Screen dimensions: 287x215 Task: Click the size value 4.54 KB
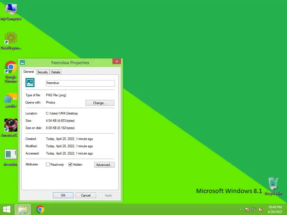coord(60,121)
